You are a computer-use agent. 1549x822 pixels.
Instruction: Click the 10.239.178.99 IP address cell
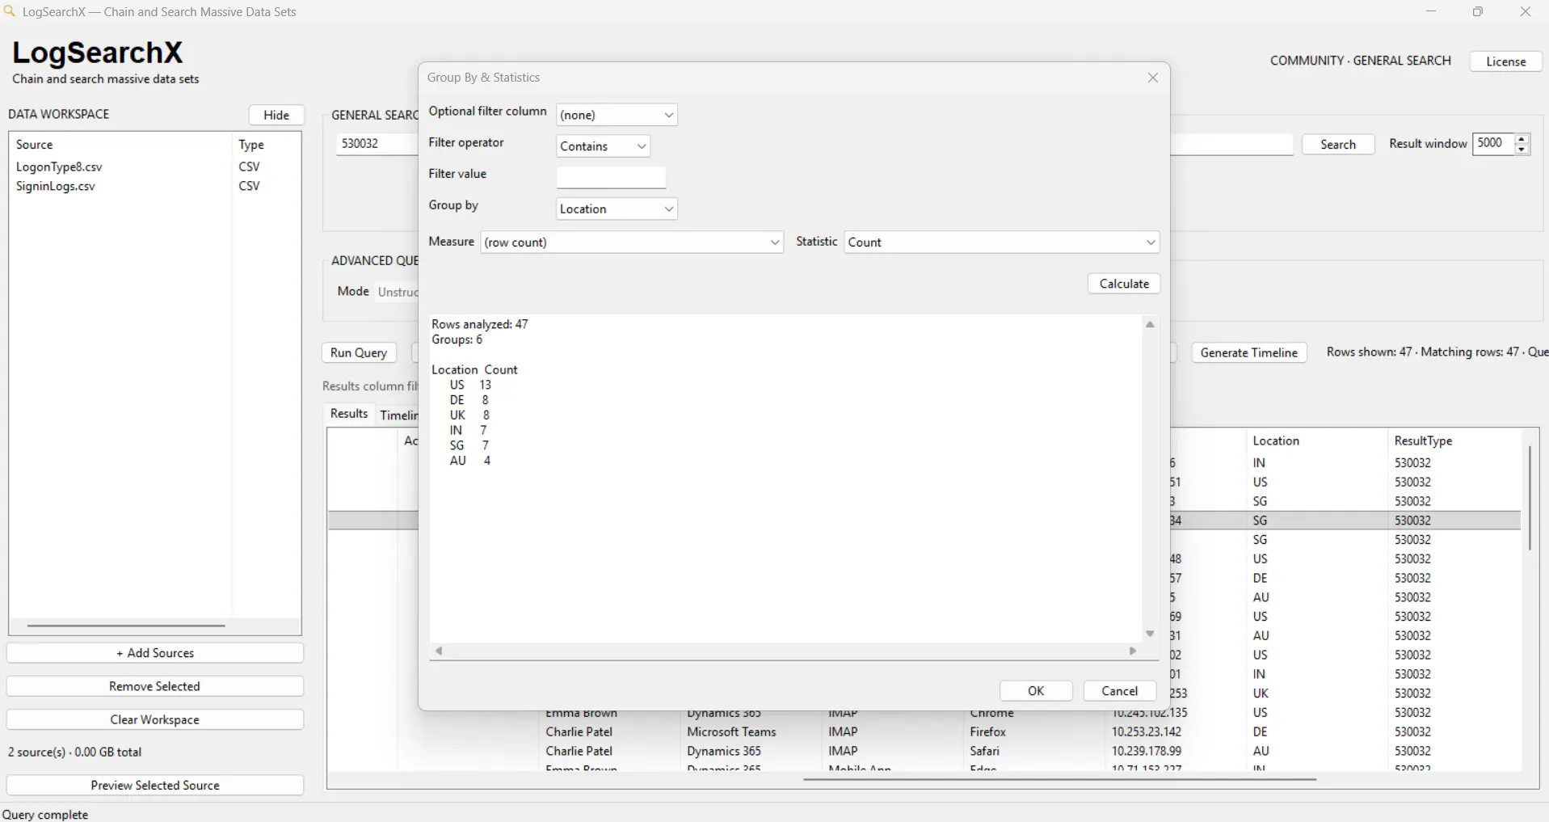pyautogui.click(x=1146, y=751)
